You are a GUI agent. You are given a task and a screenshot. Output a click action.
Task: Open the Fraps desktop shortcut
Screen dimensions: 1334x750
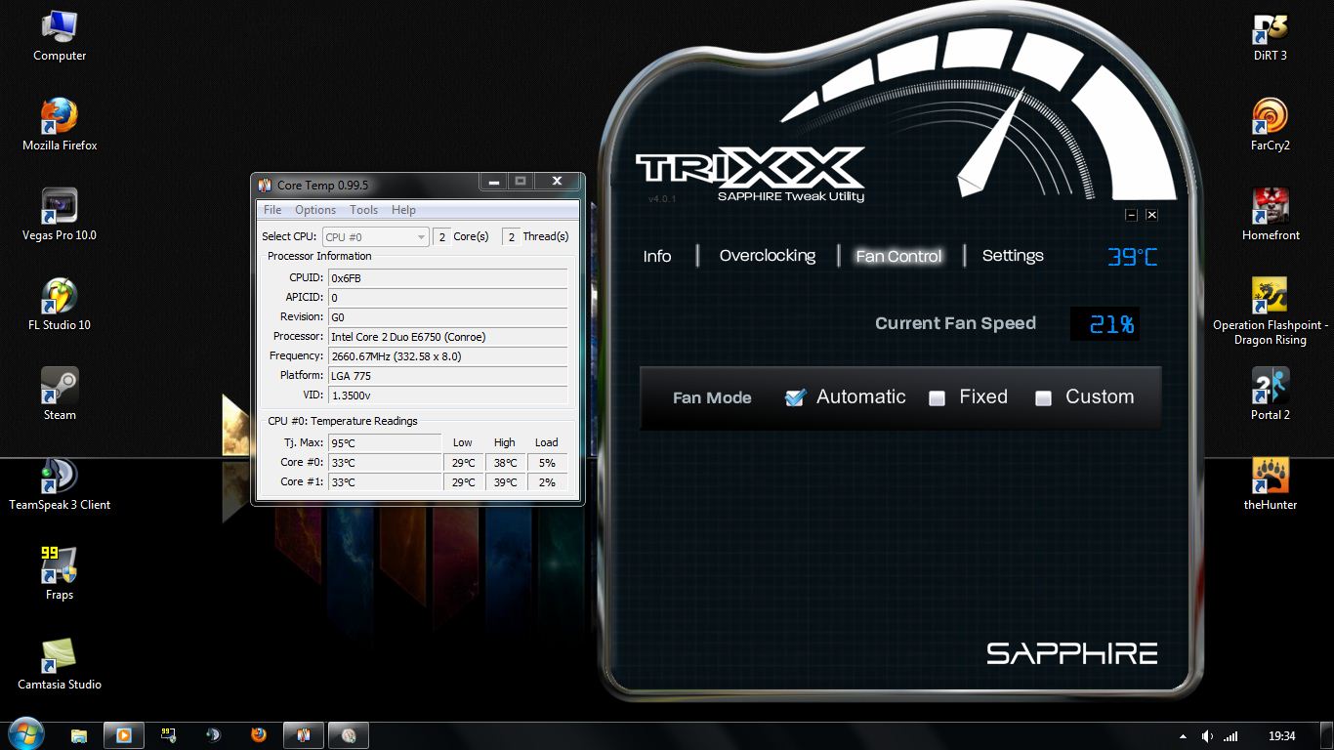(60, 575)
